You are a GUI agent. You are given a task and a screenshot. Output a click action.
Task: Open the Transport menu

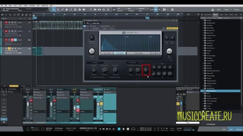coord(32,6)
